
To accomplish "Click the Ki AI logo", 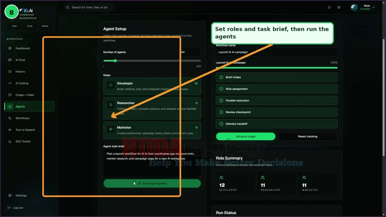I will click(26, 11).
